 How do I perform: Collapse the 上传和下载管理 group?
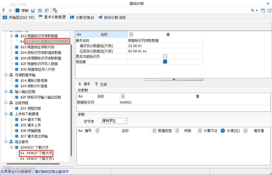(6, 114)
